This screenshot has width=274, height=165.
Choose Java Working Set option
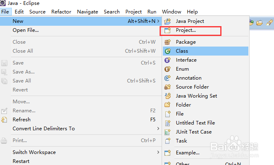196,96
